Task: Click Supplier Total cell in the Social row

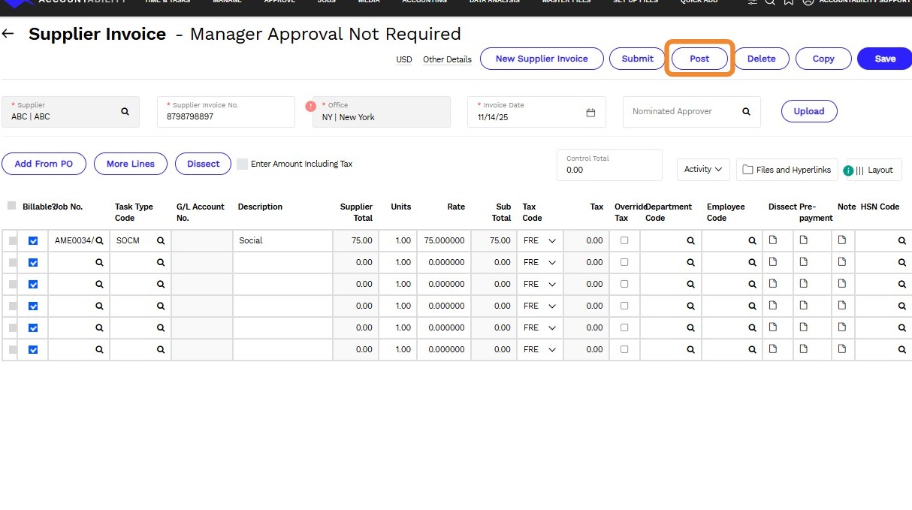Action: [x=355, y=241]
